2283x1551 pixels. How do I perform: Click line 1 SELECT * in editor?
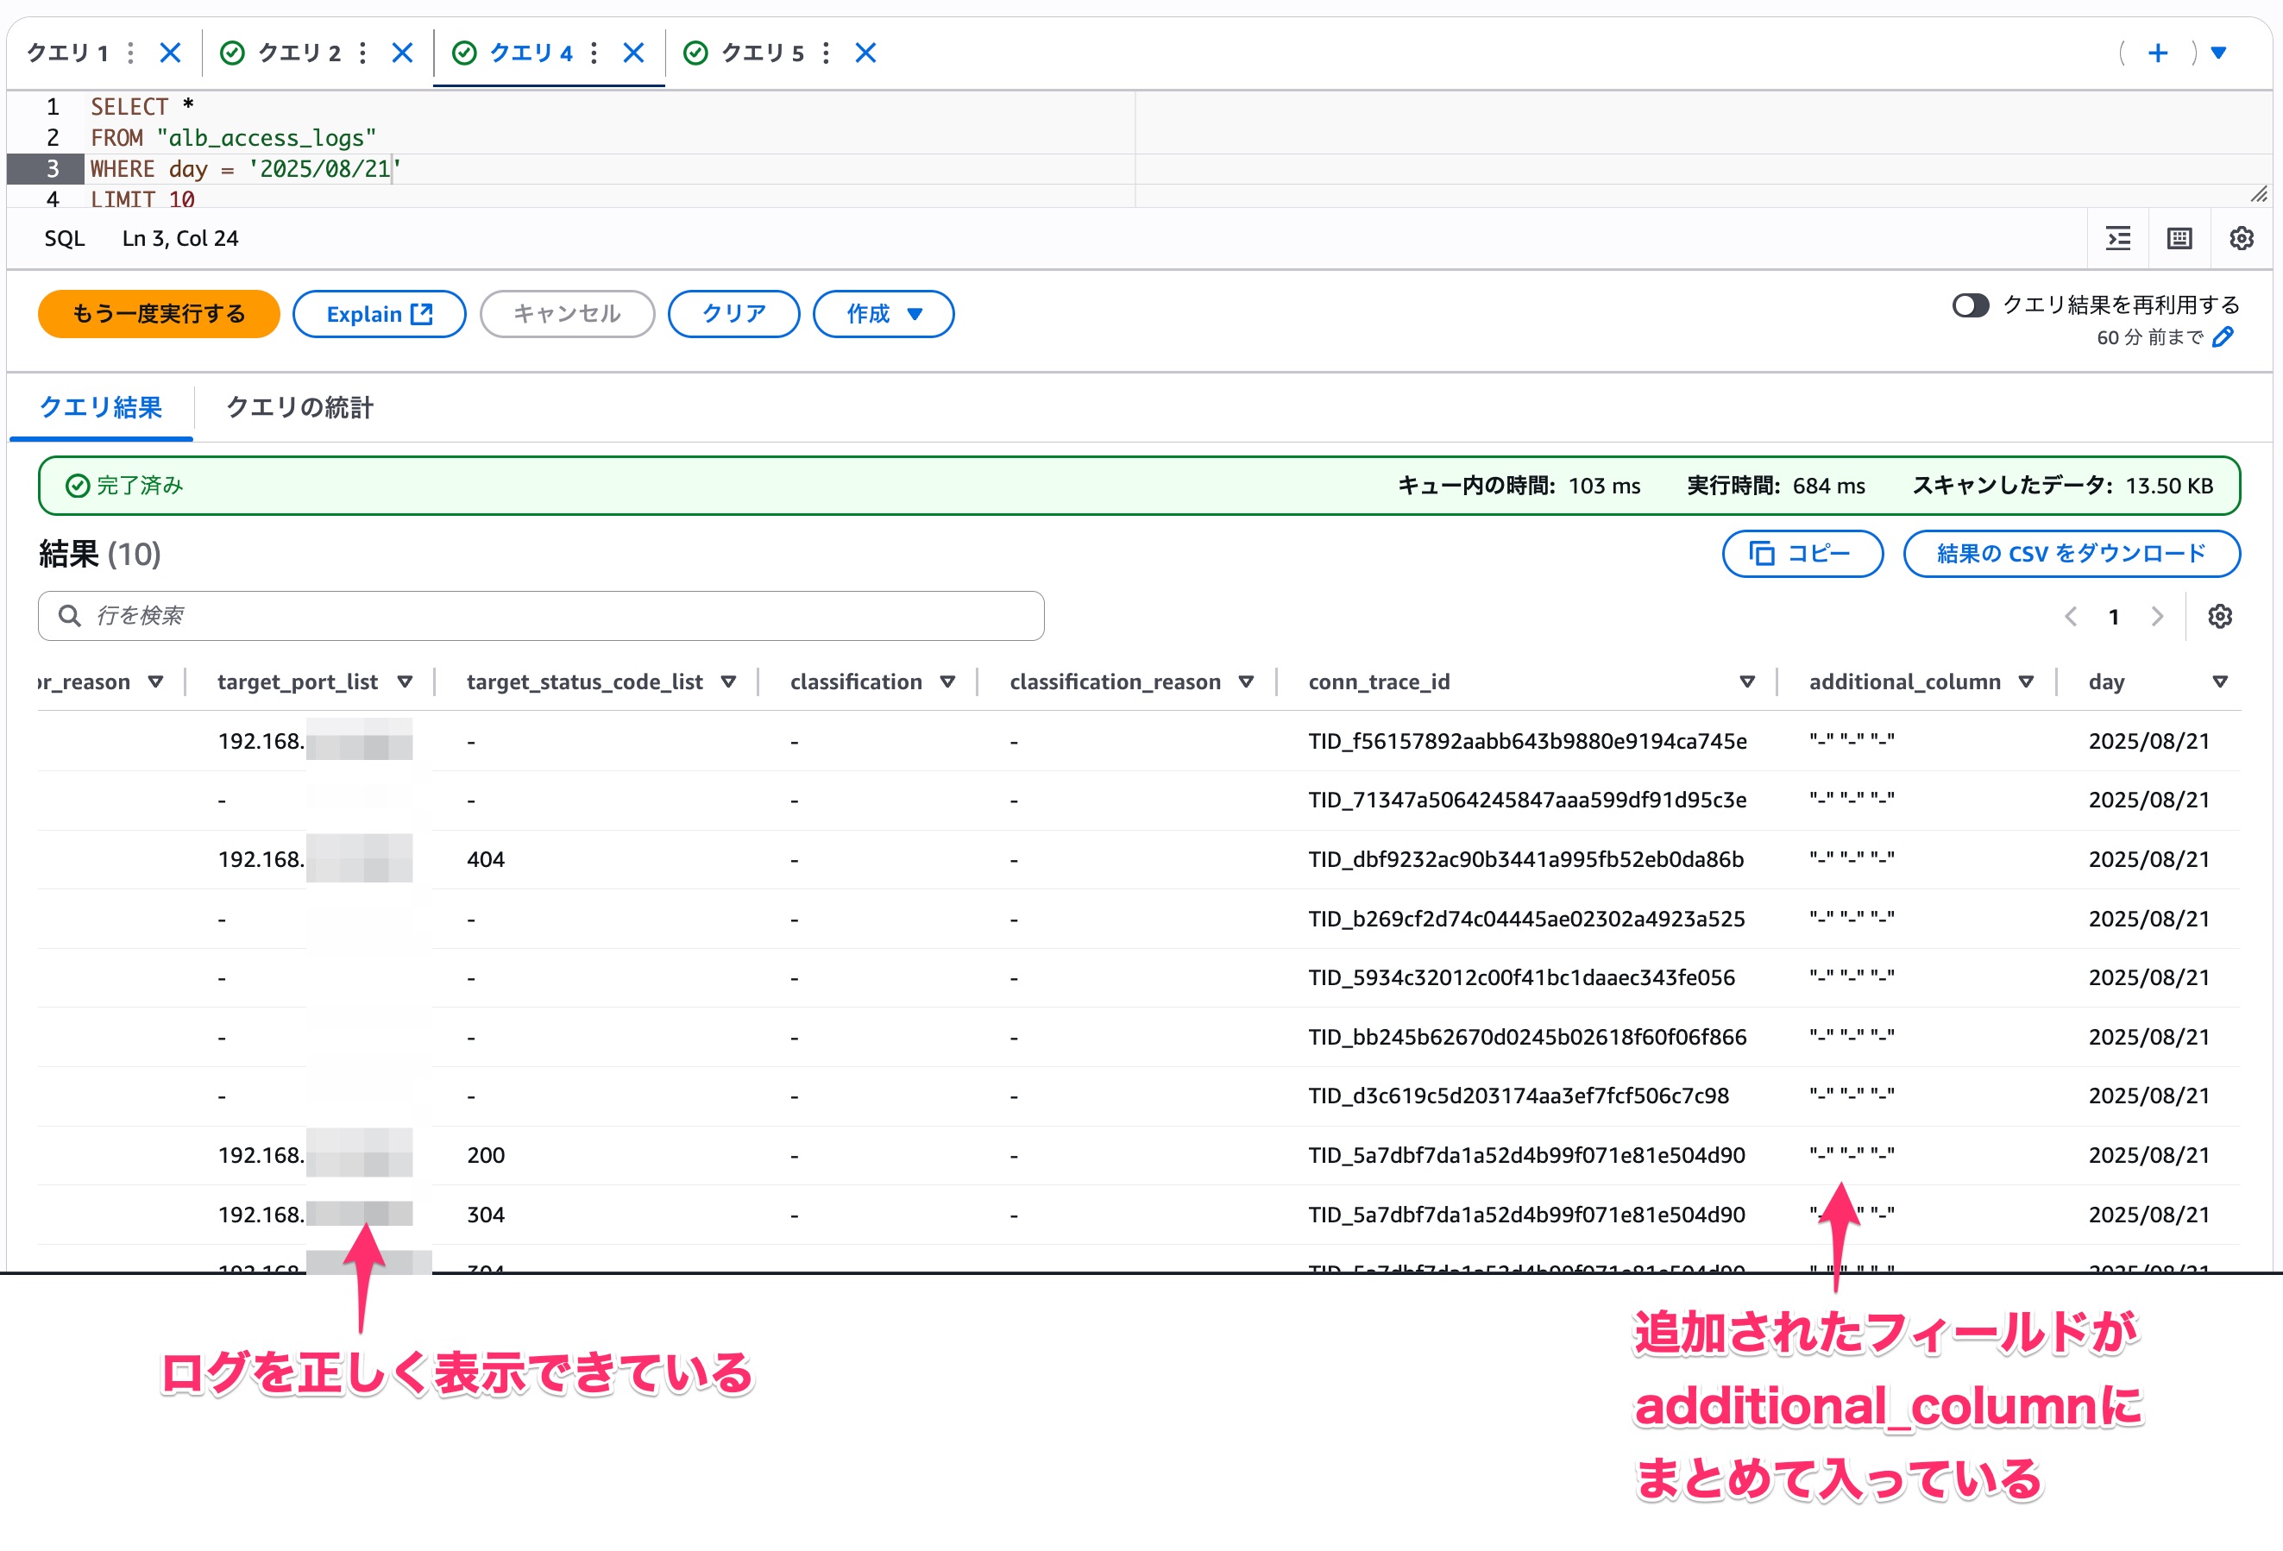point(142,106)
